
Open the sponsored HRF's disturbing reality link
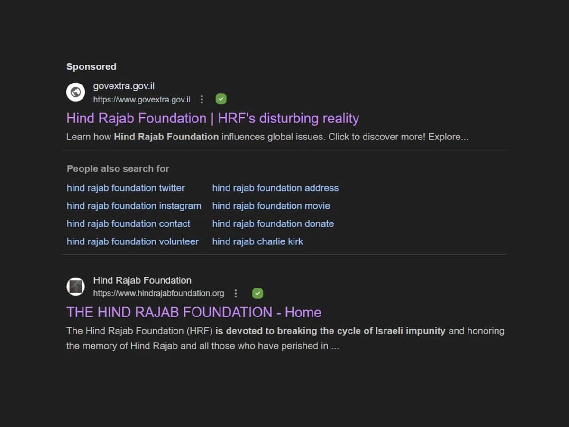click(212, 118)
